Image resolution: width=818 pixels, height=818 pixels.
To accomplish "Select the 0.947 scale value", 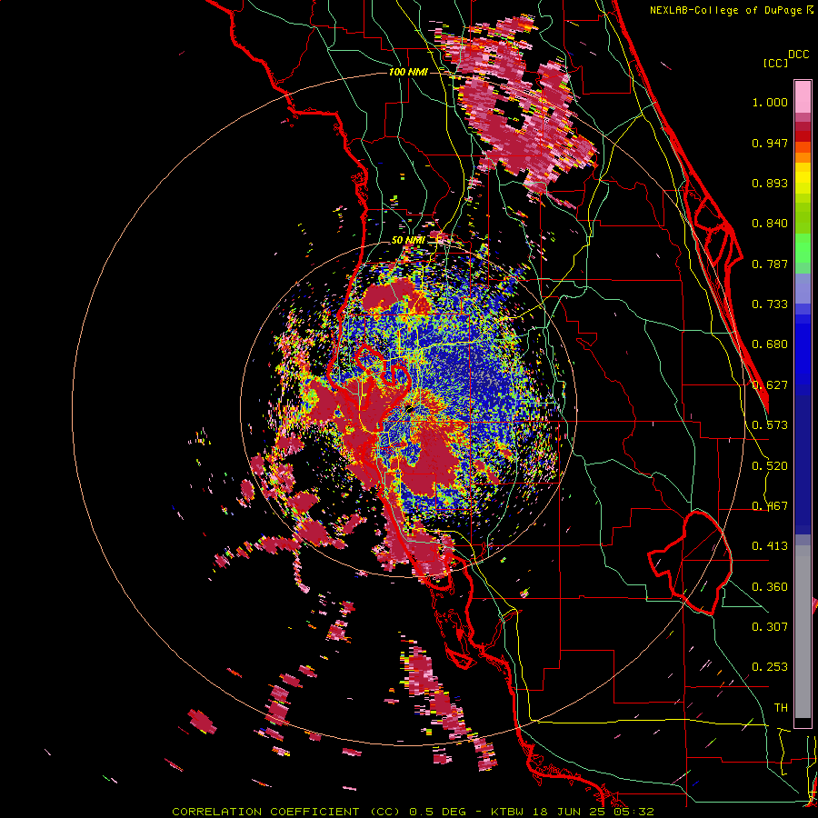I will [x=770, y=143].
